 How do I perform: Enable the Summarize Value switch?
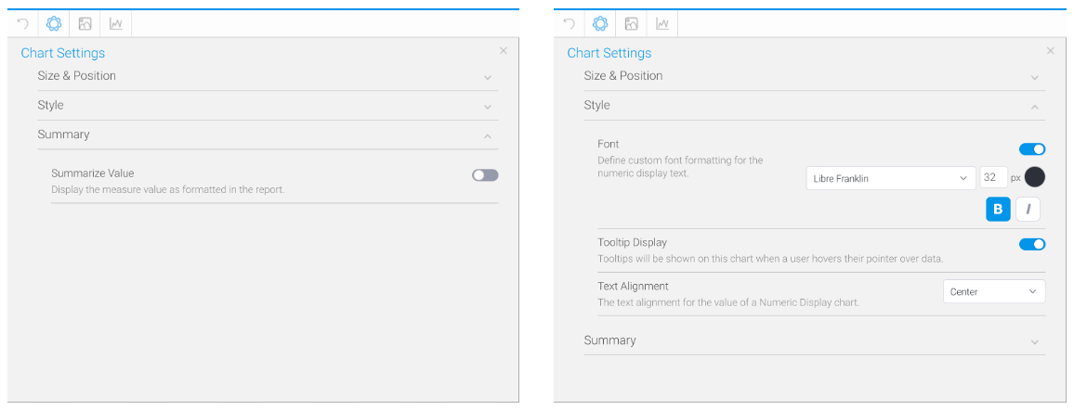[x=485, y=175]
